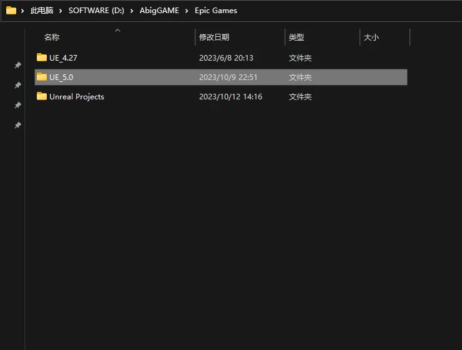Click the folder icon in the address bar
The height and width of the screenshot is (350, 462).
11,11
